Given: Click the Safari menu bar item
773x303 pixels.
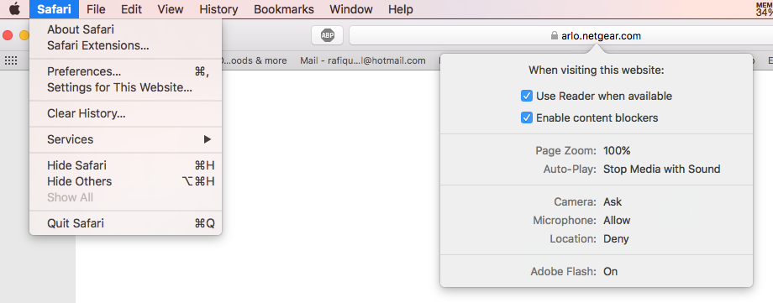Looking at the screenshot, I should pos(54,9).
